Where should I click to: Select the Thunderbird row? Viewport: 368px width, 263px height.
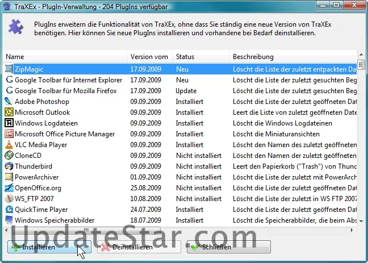pos(180,166)
